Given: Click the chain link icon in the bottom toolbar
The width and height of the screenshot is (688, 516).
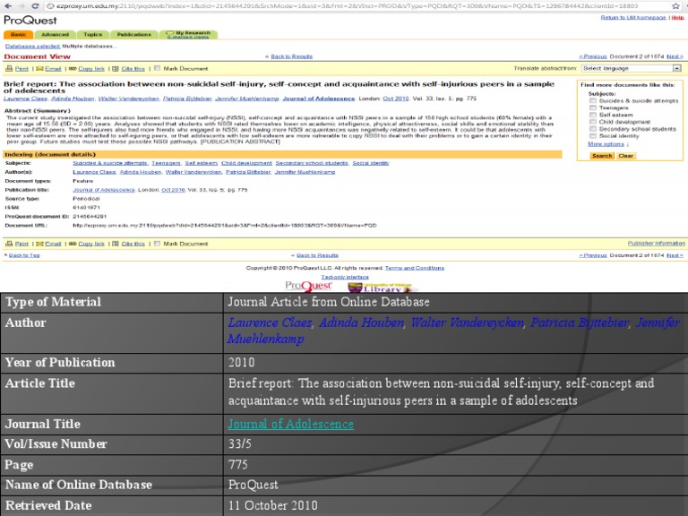Looking at the screenshot, I should point(73,244).
